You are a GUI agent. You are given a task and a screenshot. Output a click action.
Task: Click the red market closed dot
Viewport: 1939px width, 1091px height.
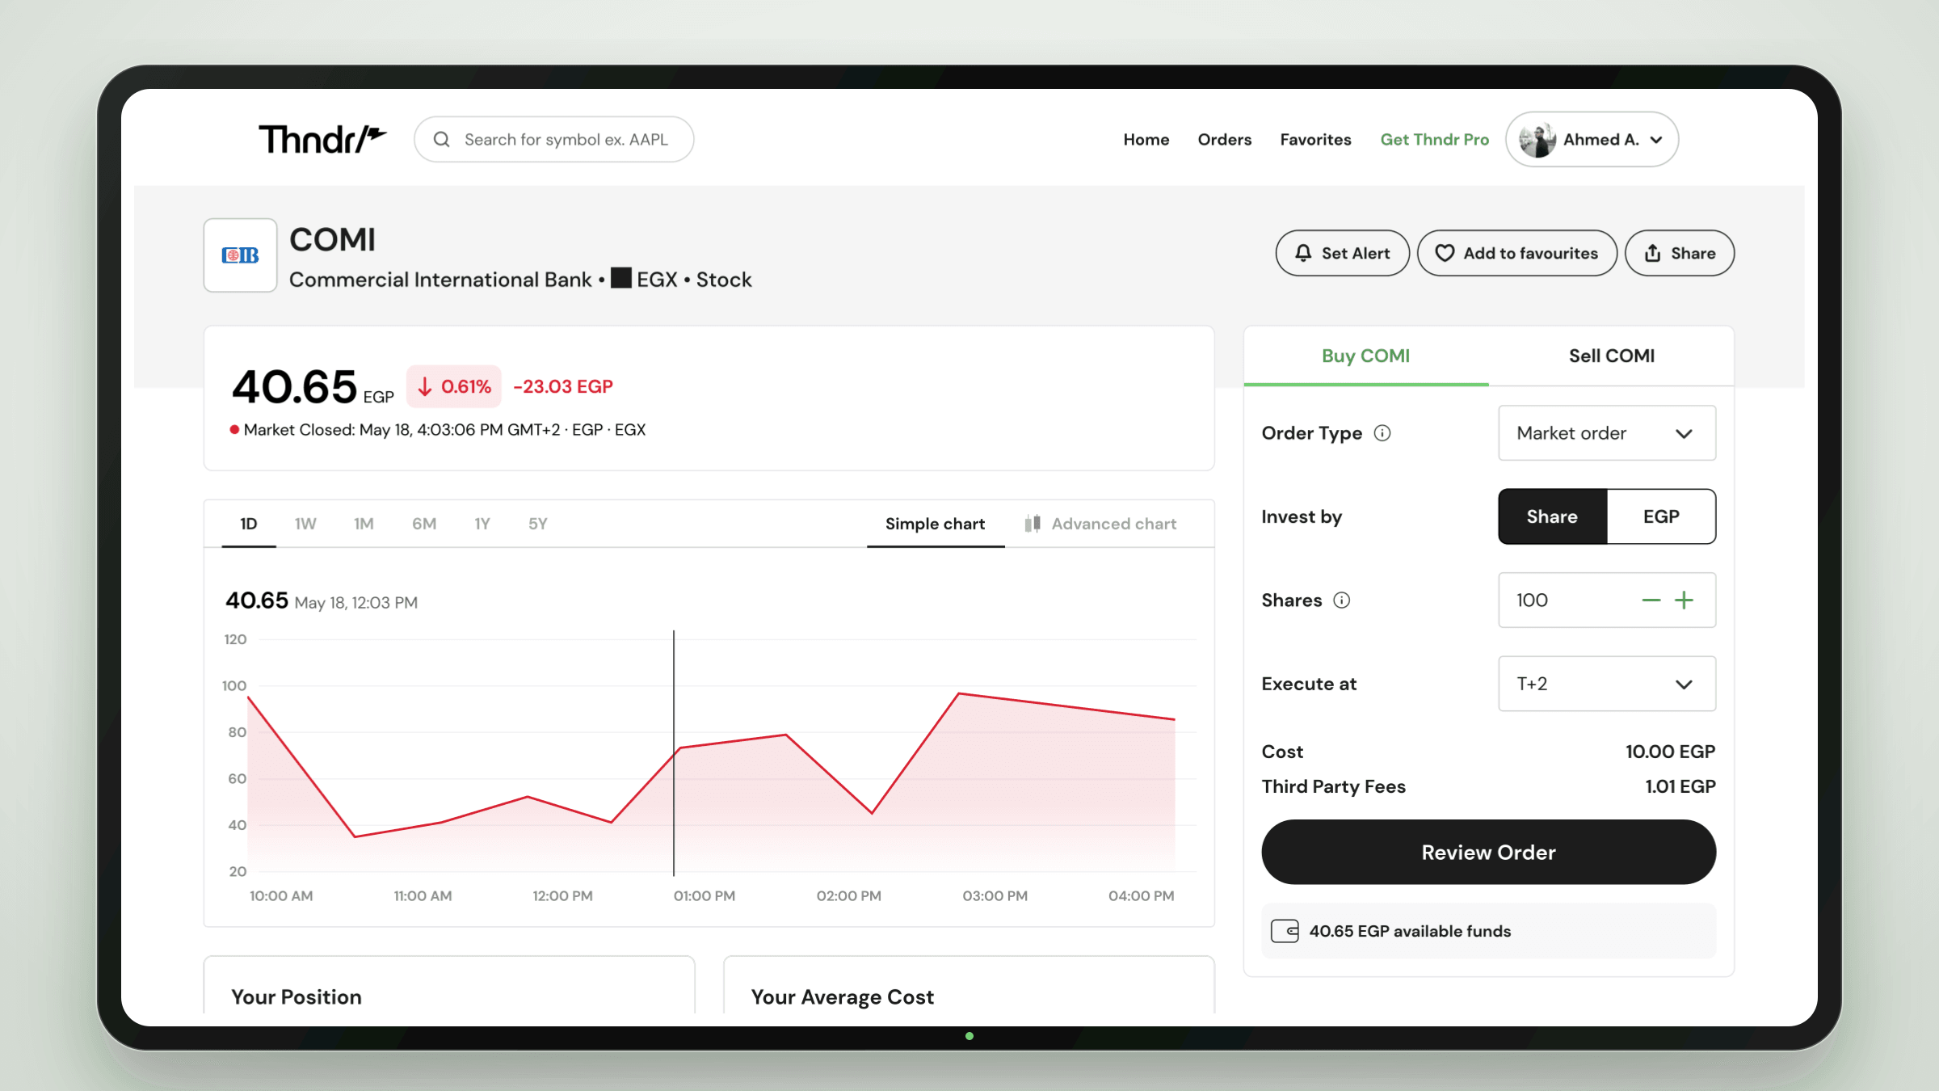click(x=234, y=430)
